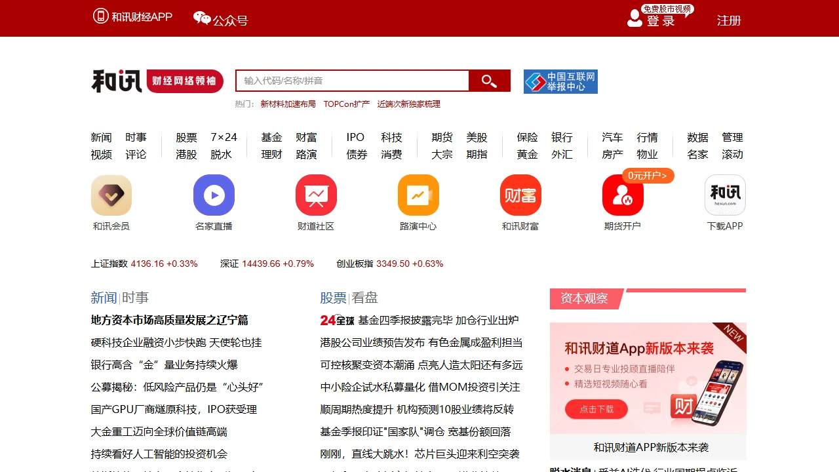Open 财道社区 chart icon
Image resolution: width=839 pixels, height=472 pixels.
tap(316, 195)
